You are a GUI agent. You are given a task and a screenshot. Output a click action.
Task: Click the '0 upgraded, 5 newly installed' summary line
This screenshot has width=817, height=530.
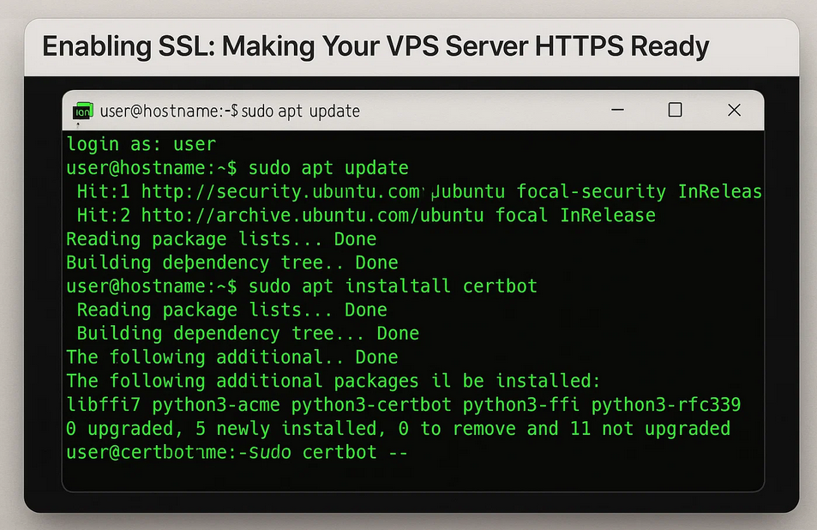tap(398, 428)
